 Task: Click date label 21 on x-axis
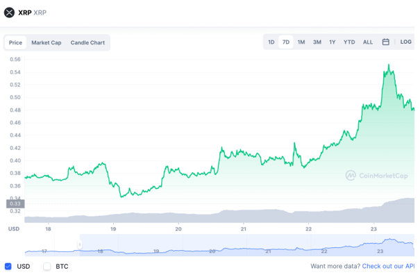243,229
